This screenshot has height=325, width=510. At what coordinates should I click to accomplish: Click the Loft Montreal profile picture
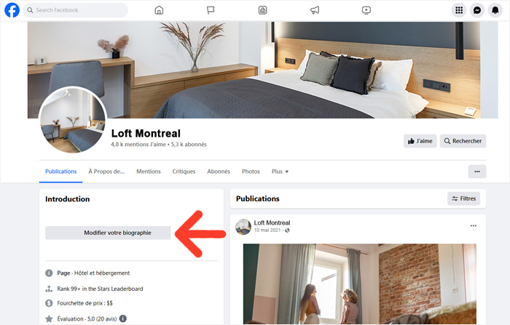tap(73, 120)
